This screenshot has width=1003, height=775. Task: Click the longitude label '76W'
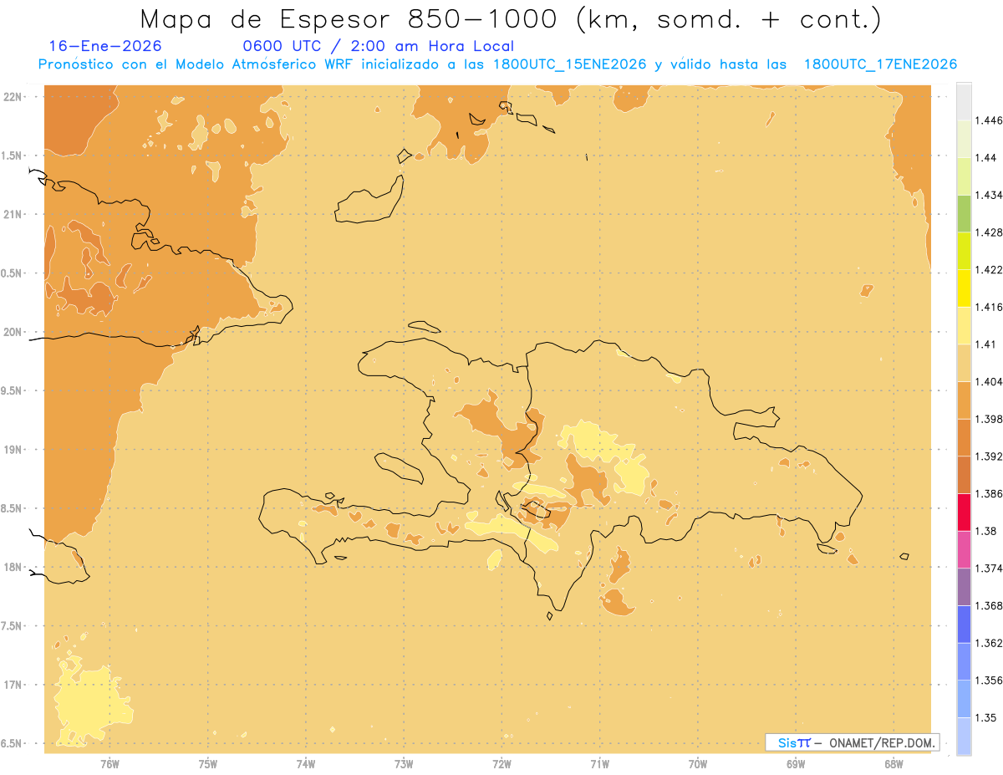[109, 764]
